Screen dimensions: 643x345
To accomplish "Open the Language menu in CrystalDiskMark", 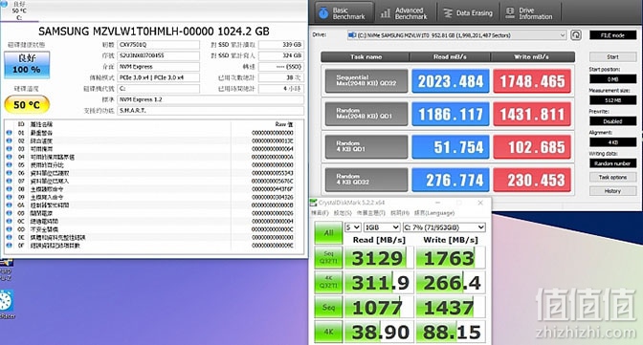I will click(434, 213).
